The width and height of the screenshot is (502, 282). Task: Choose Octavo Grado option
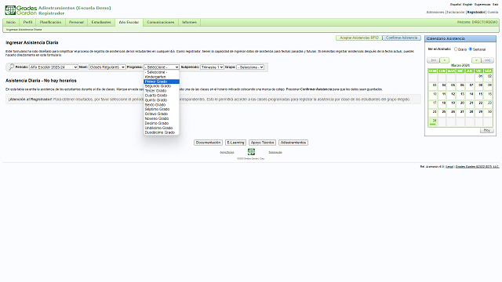162,114
